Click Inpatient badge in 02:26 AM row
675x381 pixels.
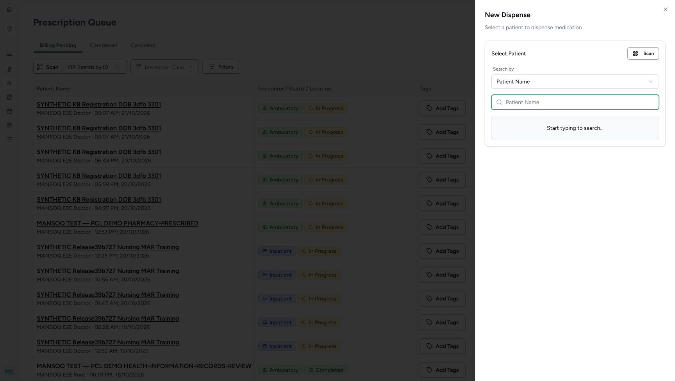(277, 323)
